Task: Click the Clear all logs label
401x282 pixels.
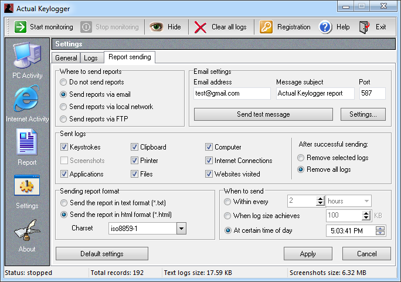Action: [229, 27]
